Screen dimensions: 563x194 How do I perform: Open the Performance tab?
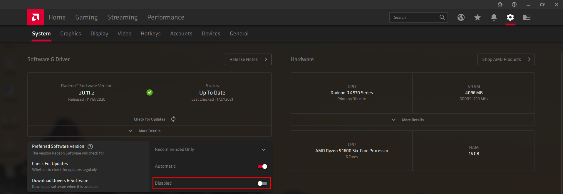pos(166,17)
